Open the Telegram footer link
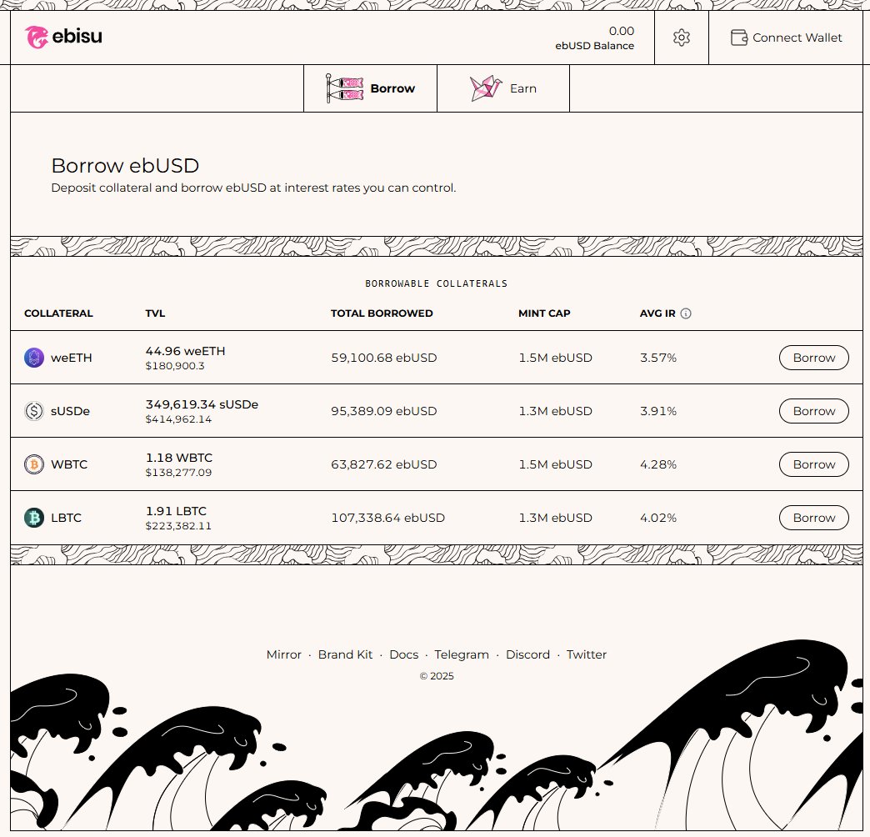Image resolution: width=870 pixels, height=837 pixels. pyautogui.click(x=462, y=655)
